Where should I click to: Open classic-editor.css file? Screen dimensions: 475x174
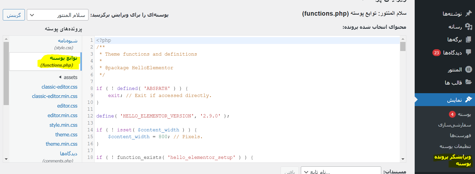[60, 87]
